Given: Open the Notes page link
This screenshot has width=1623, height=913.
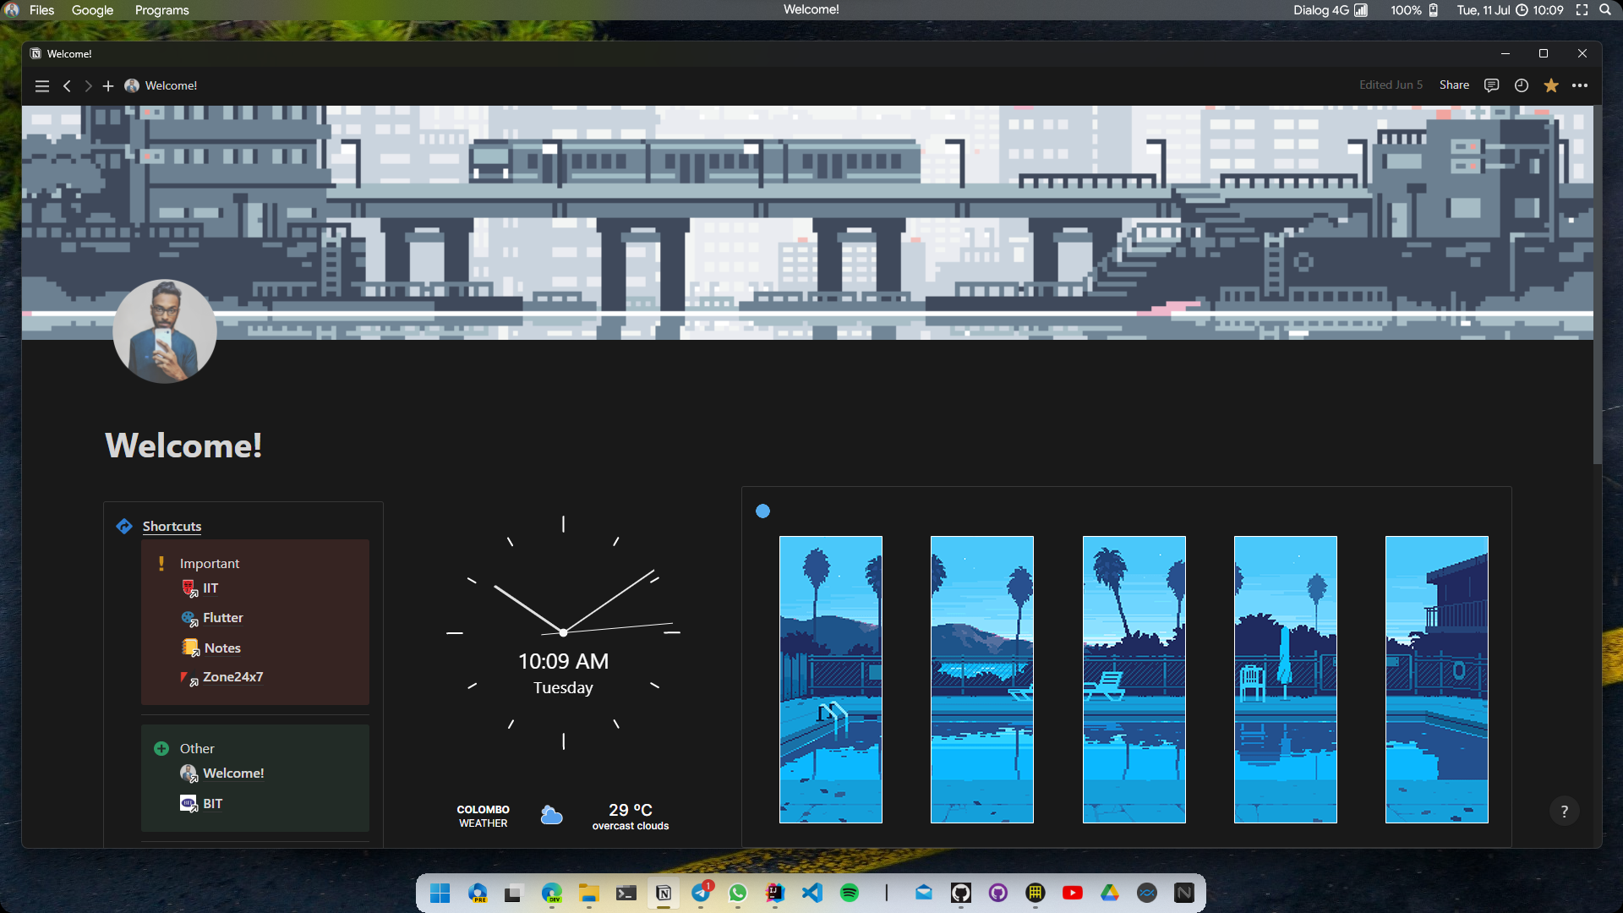Looking at the screenshot, I should (222, 648).
